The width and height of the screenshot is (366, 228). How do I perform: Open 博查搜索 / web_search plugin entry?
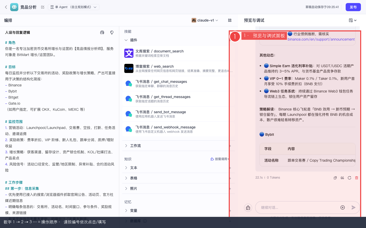(x=178, y=68)
